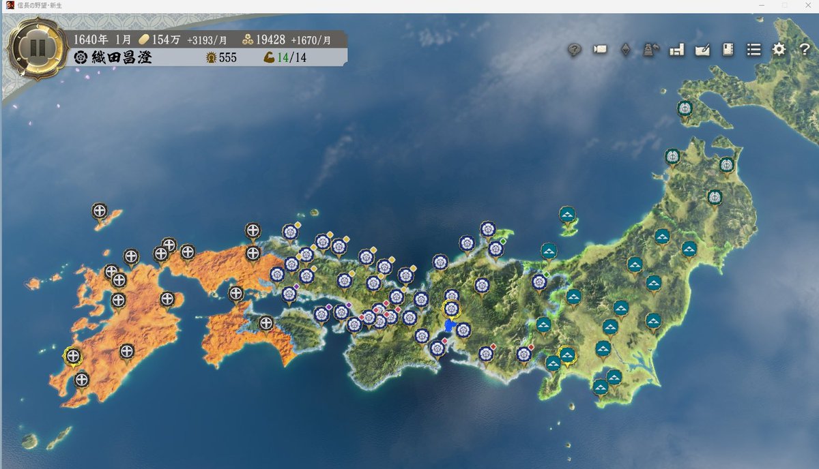Click the castle with return arrow icon
This screenshot has width=819, height=469.
tap(650, 50)
